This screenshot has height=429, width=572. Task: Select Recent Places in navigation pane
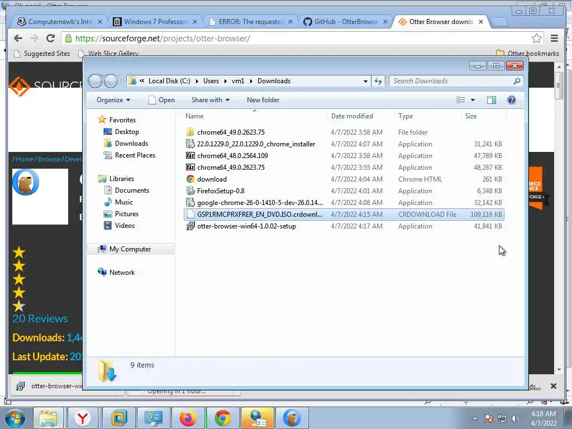130,155
